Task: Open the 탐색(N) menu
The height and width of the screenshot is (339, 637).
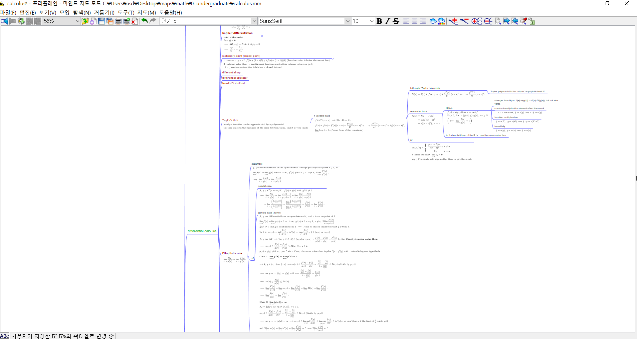Action: tap(82, 13)
